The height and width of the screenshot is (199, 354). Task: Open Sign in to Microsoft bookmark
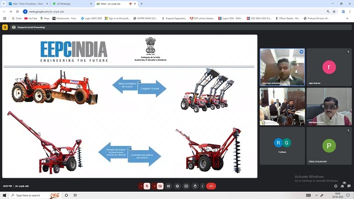(x=118, y=18)
